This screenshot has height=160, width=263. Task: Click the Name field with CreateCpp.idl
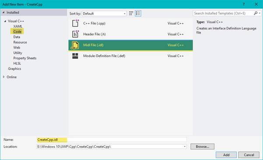[x=112, y=140]
